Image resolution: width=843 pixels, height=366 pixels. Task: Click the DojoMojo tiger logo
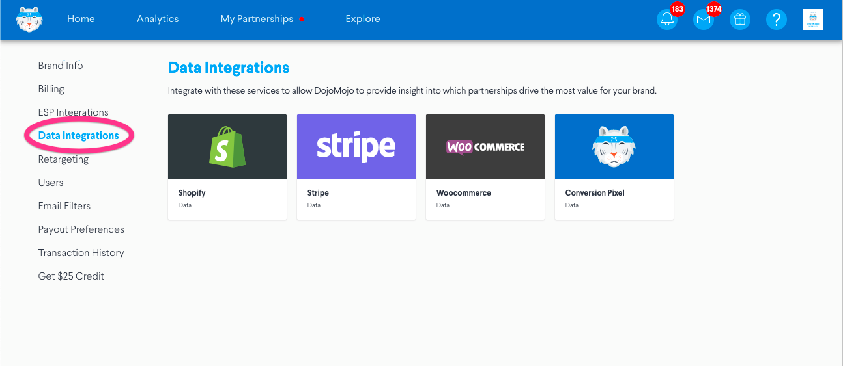point(29,20)
